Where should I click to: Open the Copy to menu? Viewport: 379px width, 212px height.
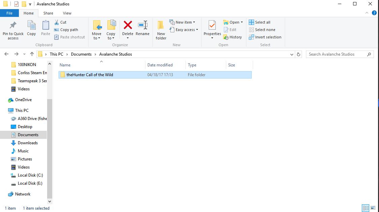tap(111, 30)
